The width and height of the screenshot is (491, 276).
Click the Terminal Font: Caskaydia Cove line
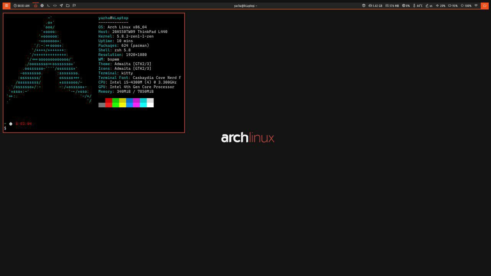coord(140,78)
